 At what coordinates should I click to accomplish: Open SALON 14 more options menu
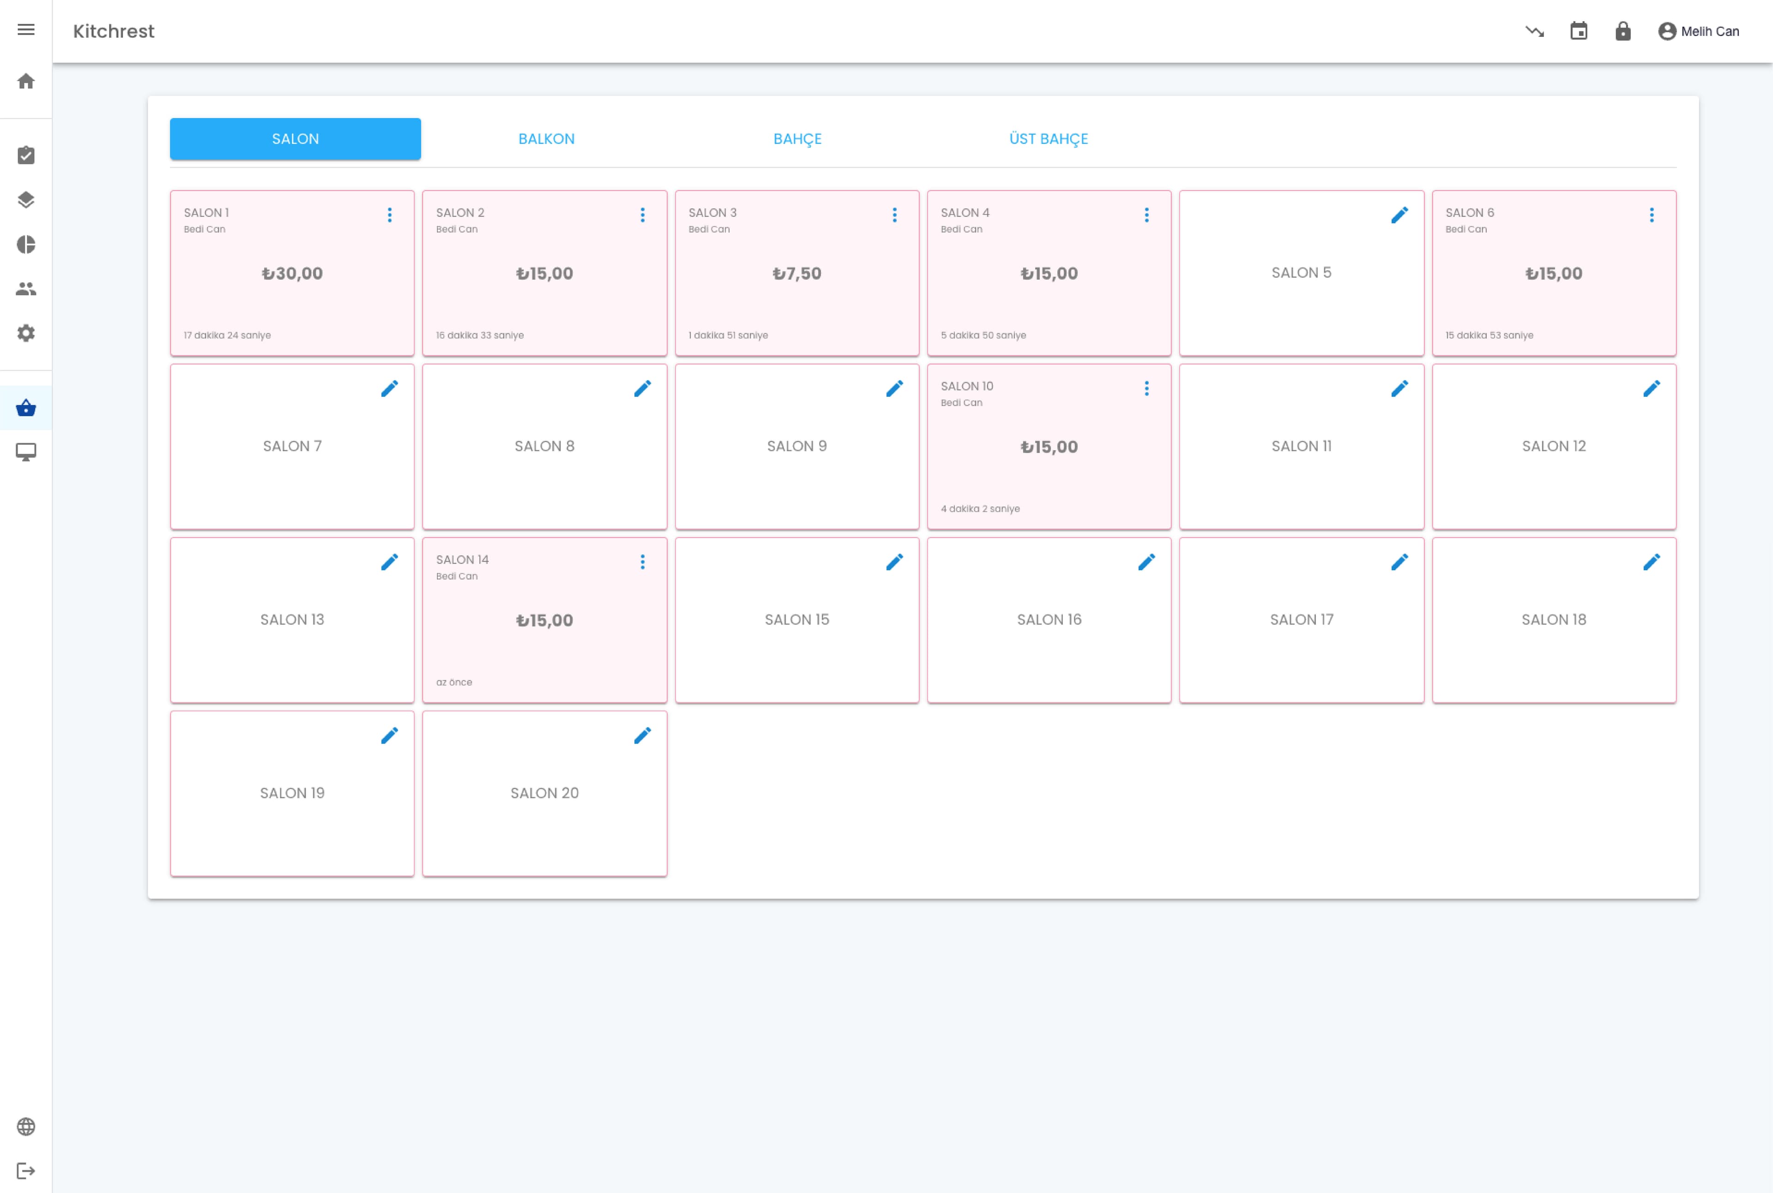643,562
